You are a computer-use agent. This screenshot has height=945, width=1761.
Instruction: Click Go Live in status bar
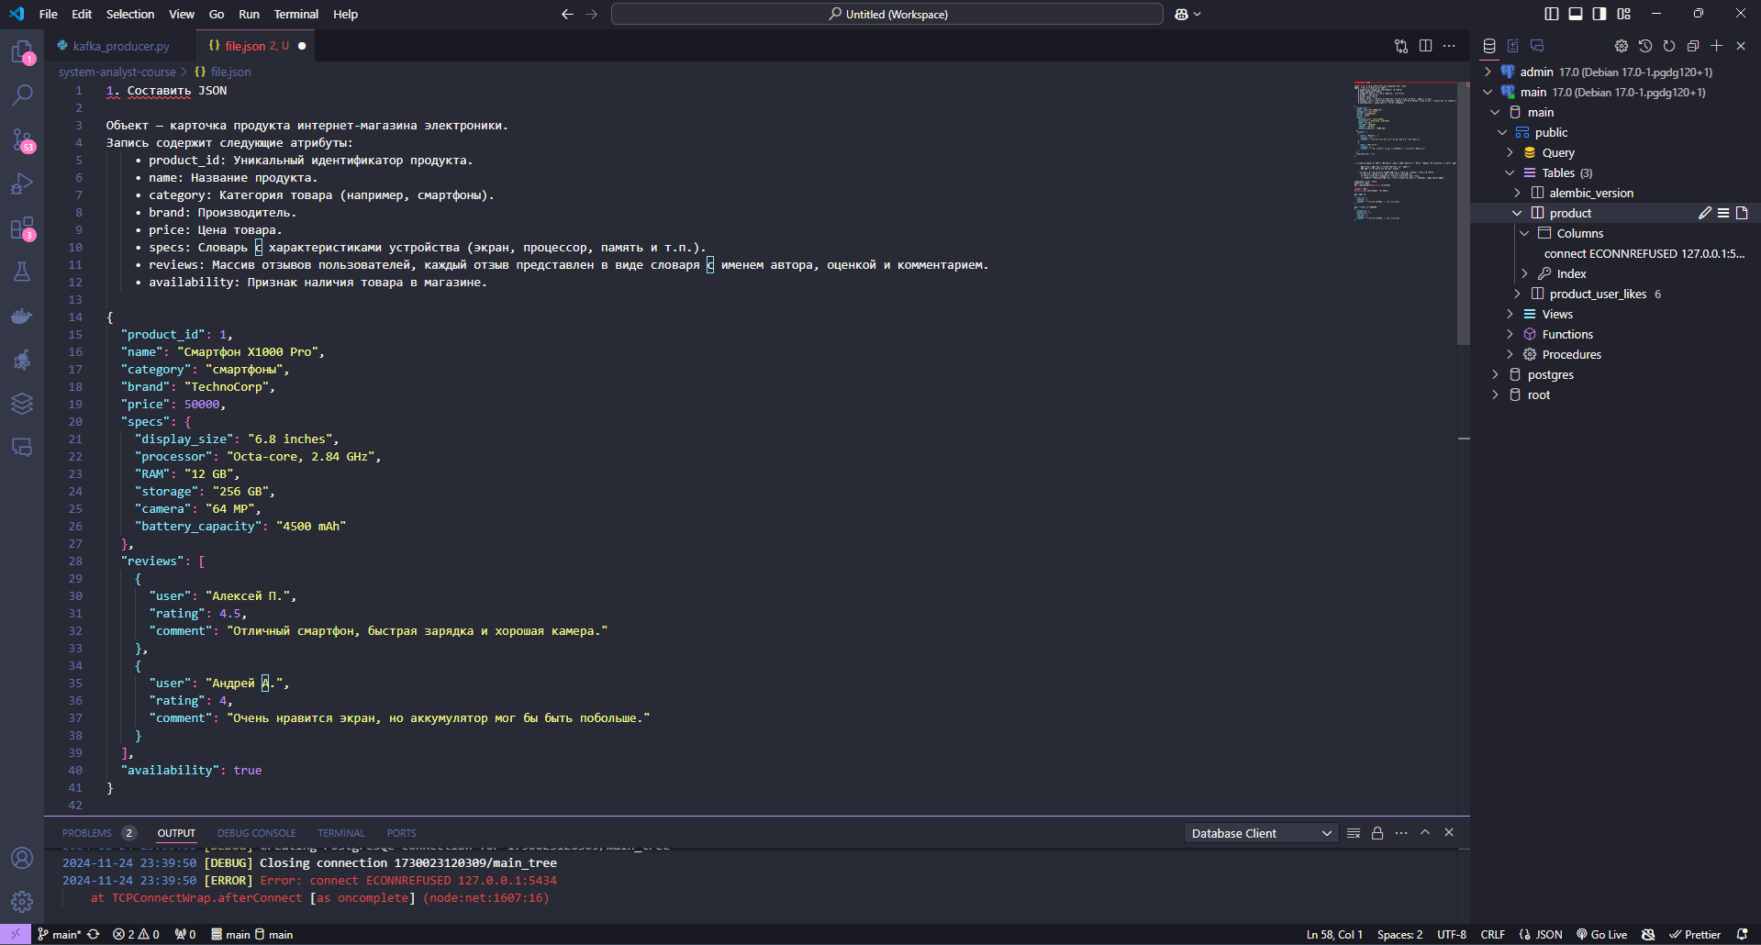click(x=1602, y=934)
